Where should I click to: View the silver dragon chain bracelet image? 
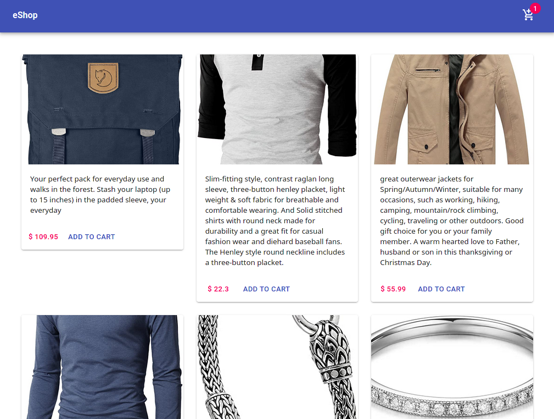point(277,367)
